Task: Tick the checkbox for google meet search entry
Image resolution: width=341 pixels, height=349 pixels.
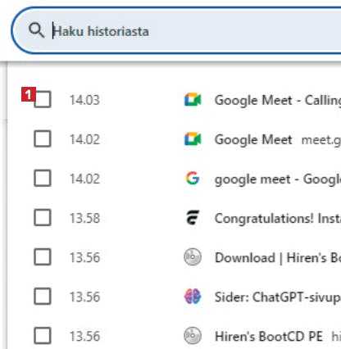Action: pyautogui.click(x=43, y=178)
